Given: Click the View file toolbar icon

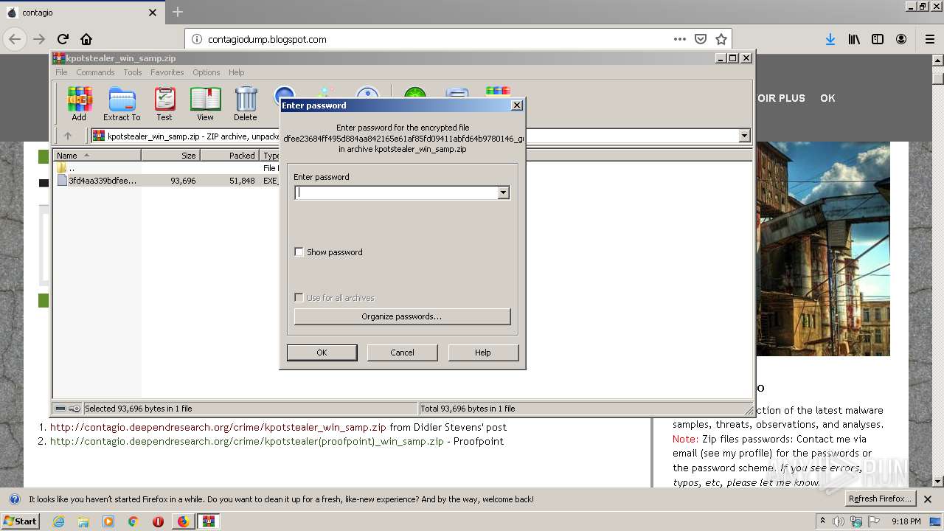Looking at the screenshot, I should [205, 103].
